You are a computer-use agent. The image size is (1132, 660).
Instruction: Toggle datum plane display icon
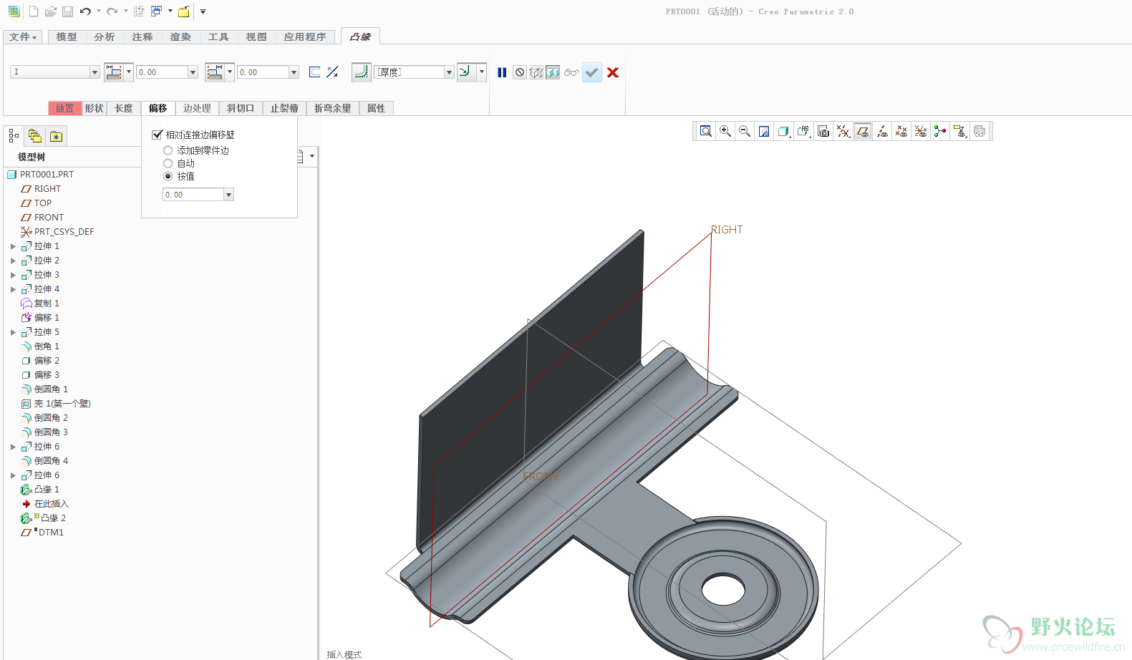(863, 131)
